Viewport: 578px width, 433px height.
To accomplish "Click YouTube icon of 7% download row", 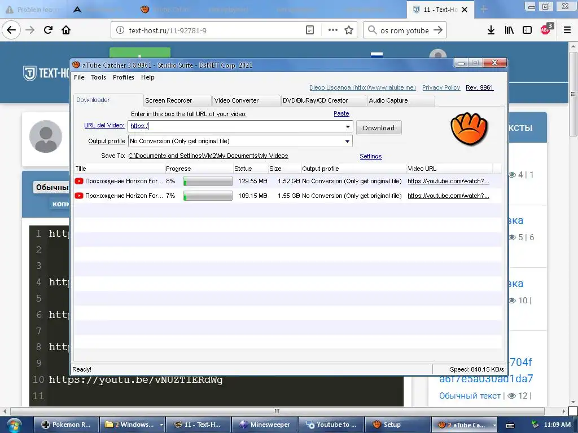I will tap(79, 196).
